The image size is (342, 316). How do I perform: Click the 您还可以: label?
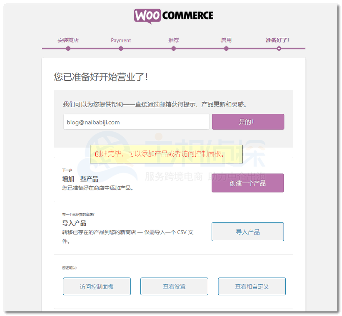click(70, 268)
